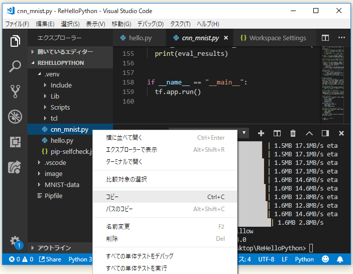Collapse the REHELLOPYTHON folder section

point(70,63)
